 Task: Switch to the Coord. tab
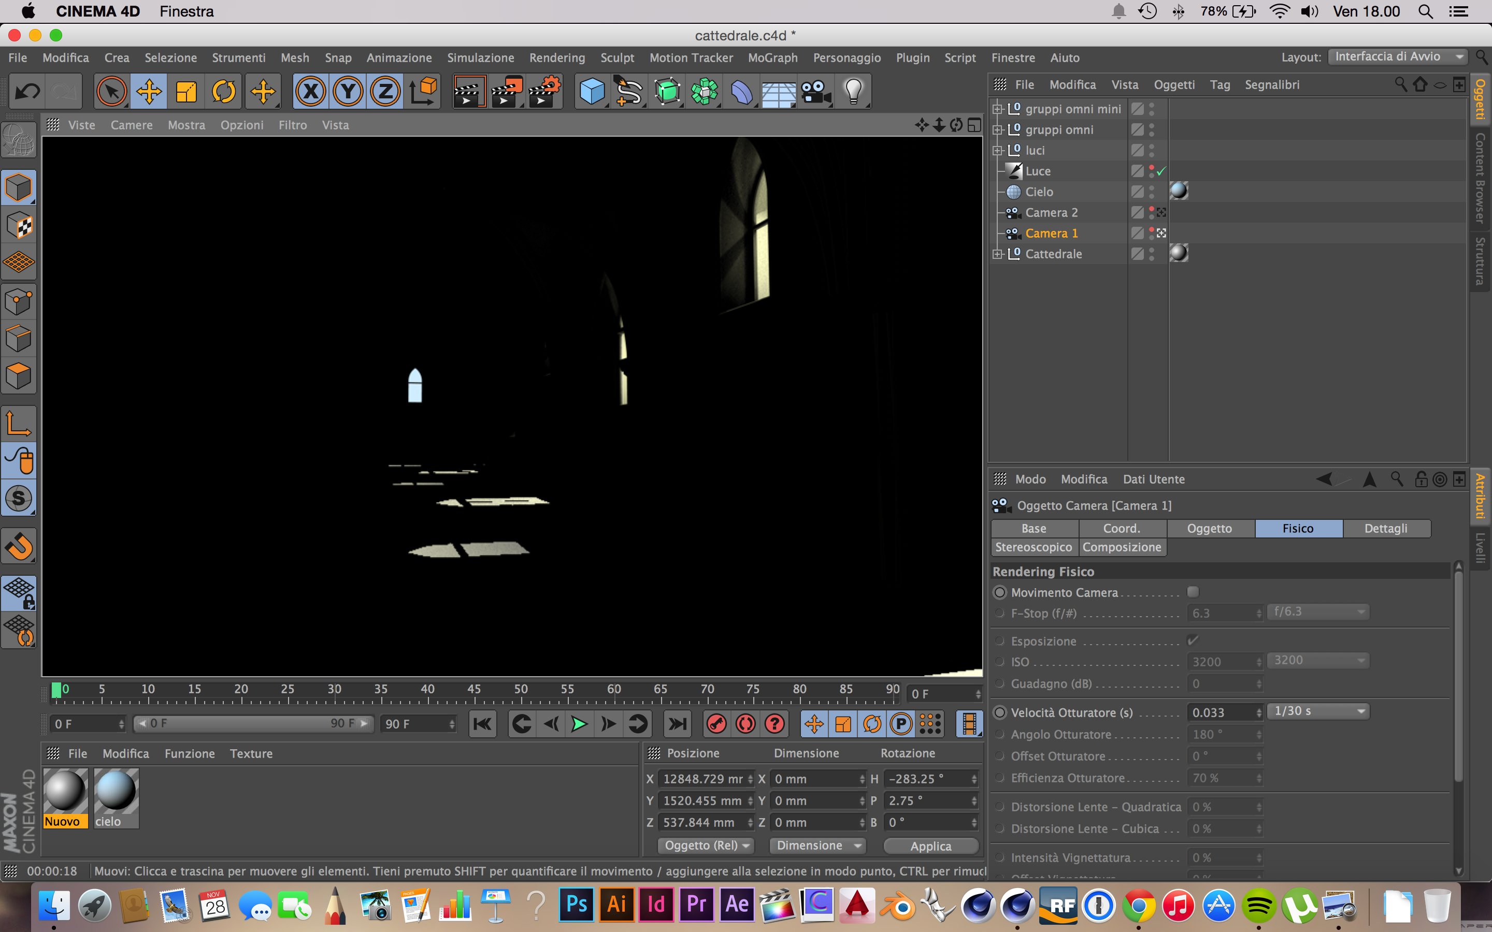click(1122, 528)
